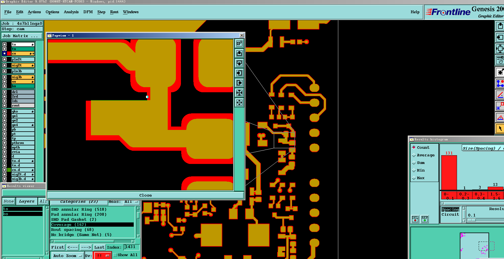Pan the Popview up with arrow icon
Viewport: 504px width, 259px height.
click(239, 53)
